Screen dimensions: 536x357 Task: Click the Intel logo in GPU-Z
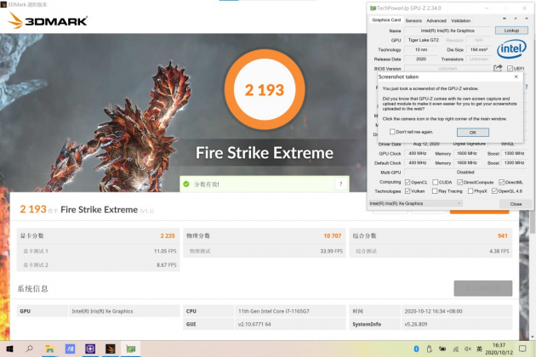[511, 49]
